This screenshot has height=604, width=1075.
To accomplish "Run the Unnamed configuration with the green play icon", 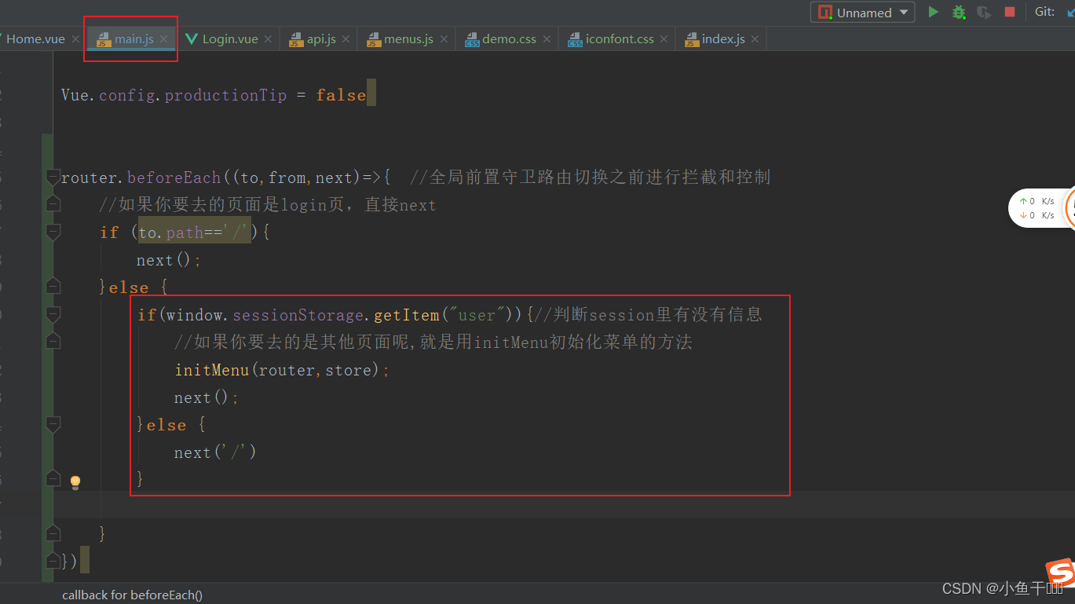I will point(933,12).
